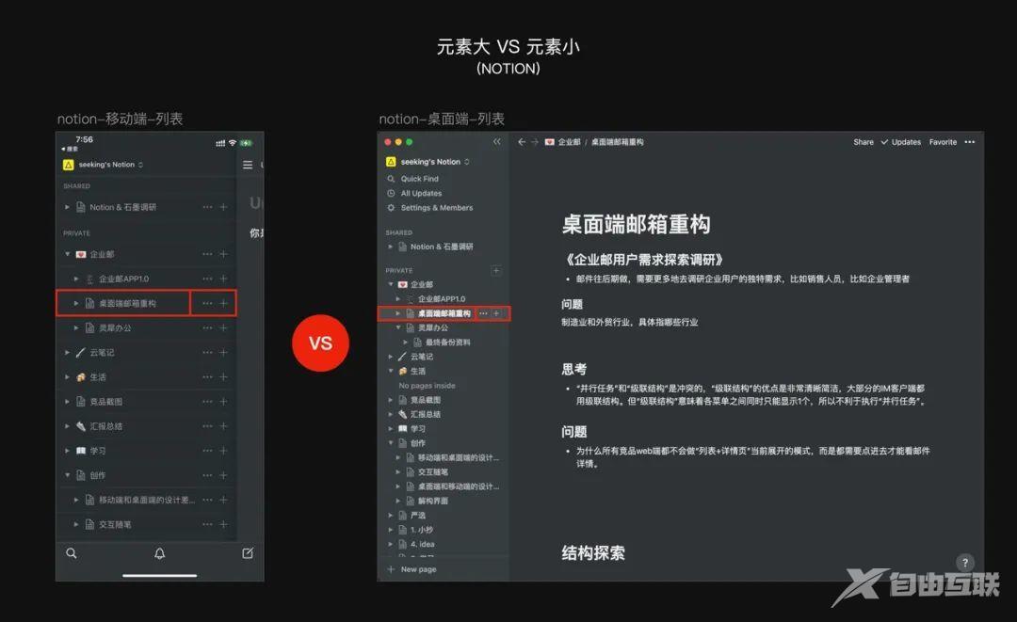Open the more options dots for 学习 on mobile
The height and width of the screenshot is (622, 1017).
coord(207,451)
